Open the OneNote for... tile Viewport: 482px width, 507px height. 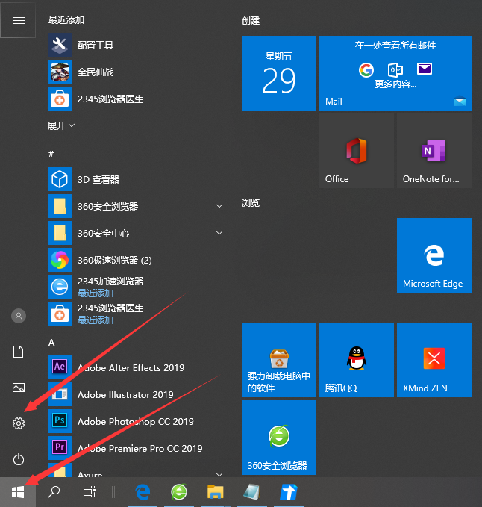coord(434,151)
